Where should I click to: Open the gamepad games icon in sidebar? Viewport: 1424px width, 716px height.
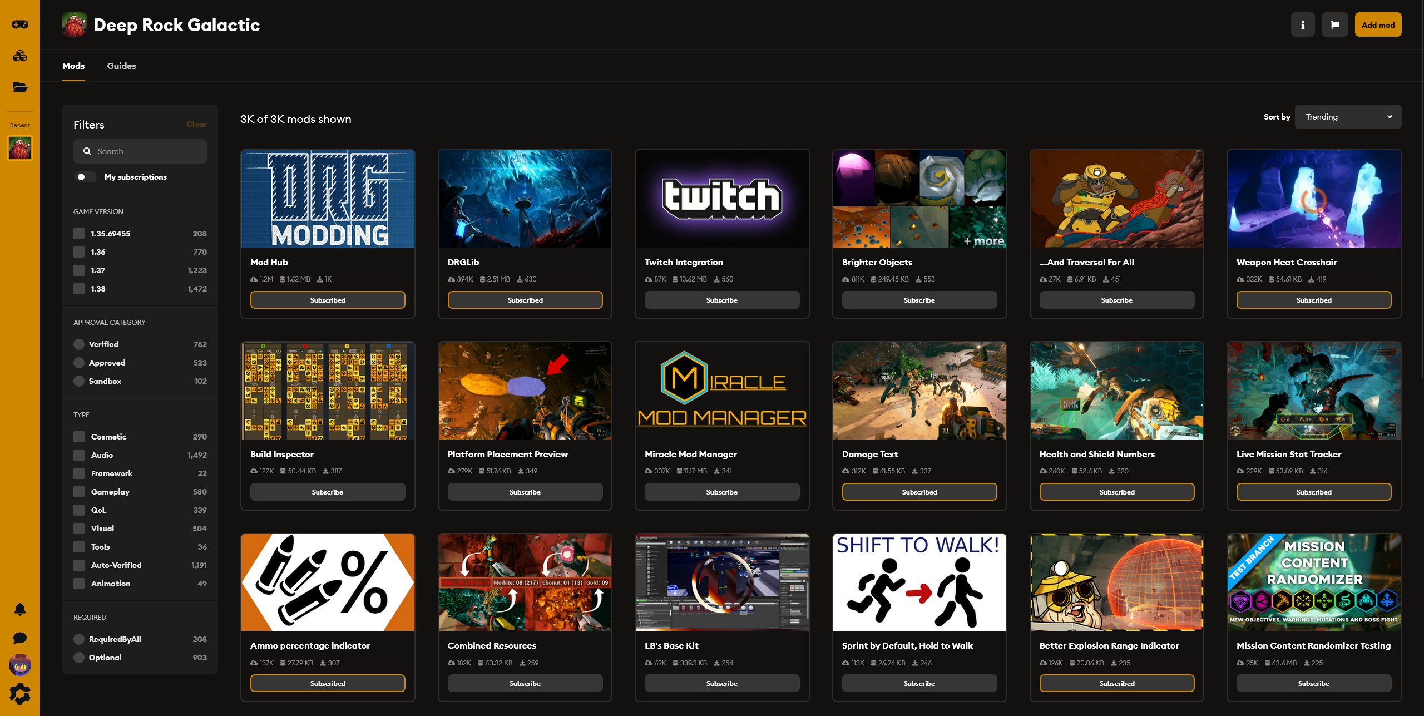[20, 24]
